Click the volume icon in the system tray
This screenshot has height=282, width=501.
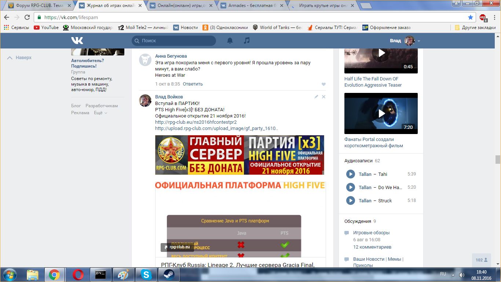(462, 275)
